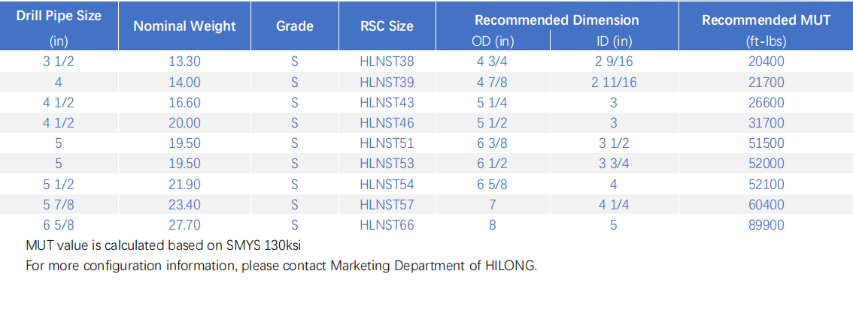Click the Grade column header
853x319 pixels.
294,26
